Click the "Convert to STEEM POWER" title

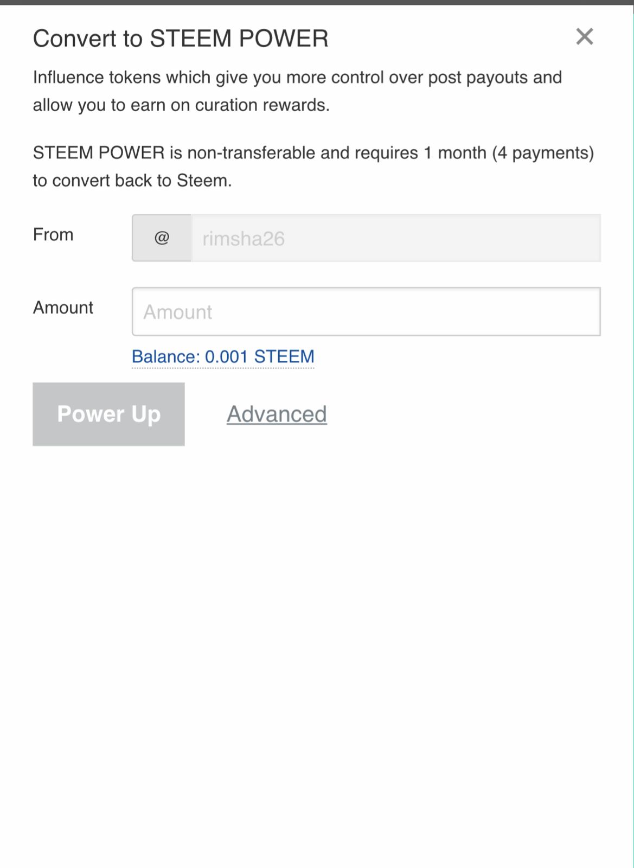pos(181,39)
